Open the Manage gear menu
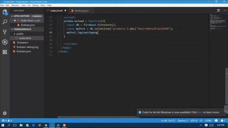The height and width of the screenshot is (128, 228). point(5,113)
